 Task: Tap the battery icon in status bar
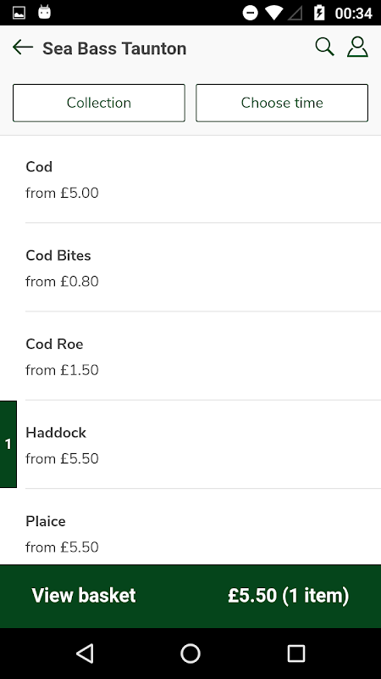[x=319, y=13]
